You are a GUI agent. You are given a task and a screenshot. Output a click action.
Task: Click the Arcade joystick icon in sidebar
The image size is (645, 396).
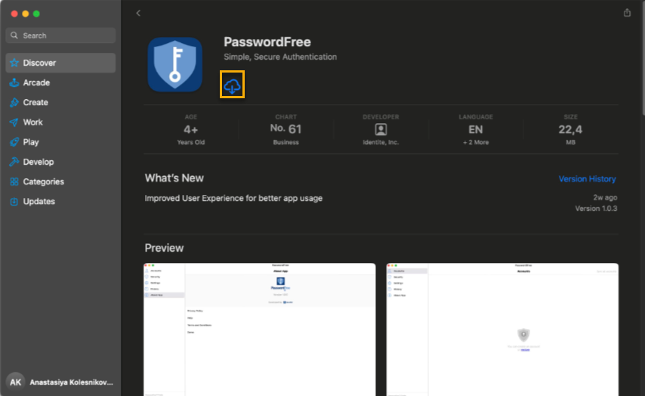14,83
